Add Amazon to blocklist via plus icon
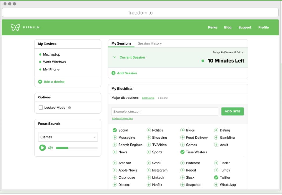This screenshot has height=195, width=282. tap(115, 163)
